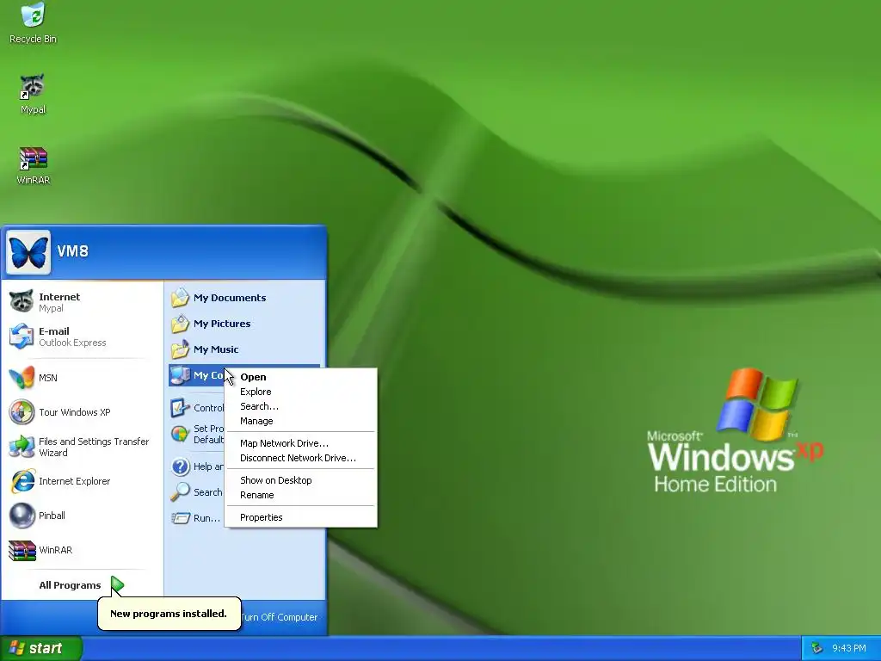Open the Run... icon
Screen dimensions: 881x661
pos(180,517)
